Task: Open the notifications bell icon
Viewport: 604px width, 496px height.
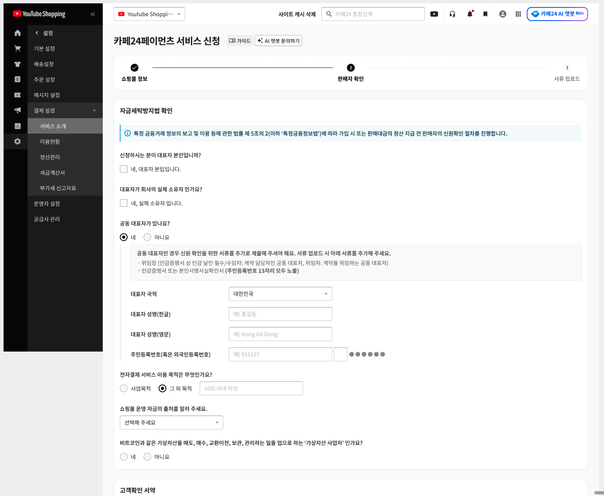Action: coord(469,14)
